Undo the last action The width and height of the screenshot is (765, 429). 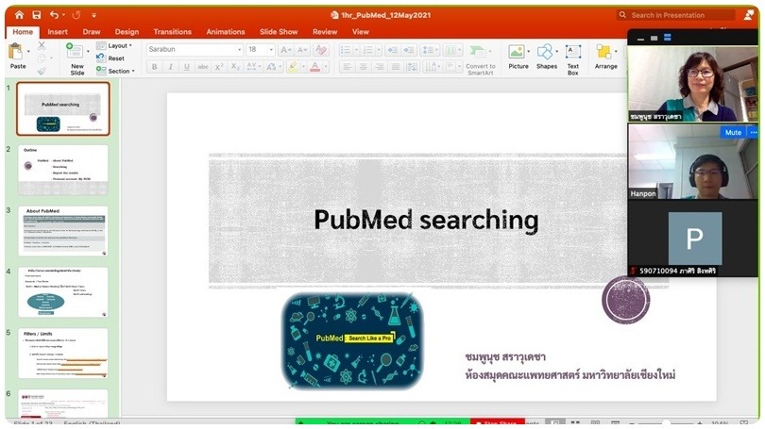coord(55,15)
